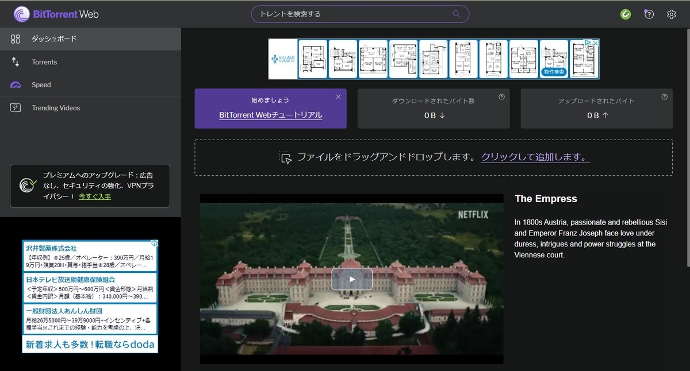The width and height of the screenshot is (690, 371).
Task: Open 一般財団法人あんしん財団 job ad
Action: coord(89,319)
